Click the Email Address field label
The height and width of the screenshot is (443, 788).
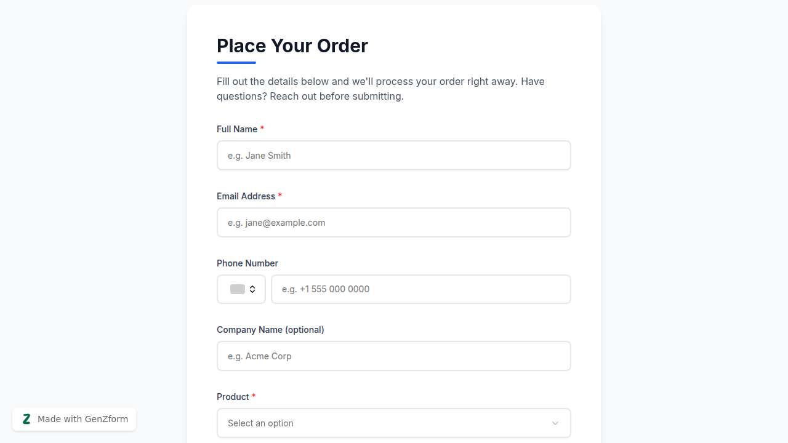[245, 196]
